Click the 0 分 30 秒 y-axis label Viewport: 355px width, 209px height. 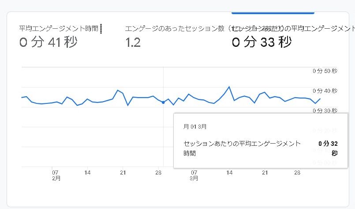click(x=325, y=110)
